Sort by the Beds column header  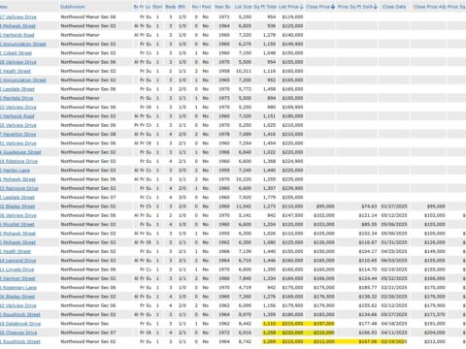171,7
